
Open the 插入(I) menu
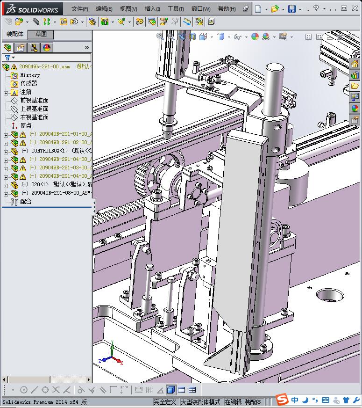[152, 9]
